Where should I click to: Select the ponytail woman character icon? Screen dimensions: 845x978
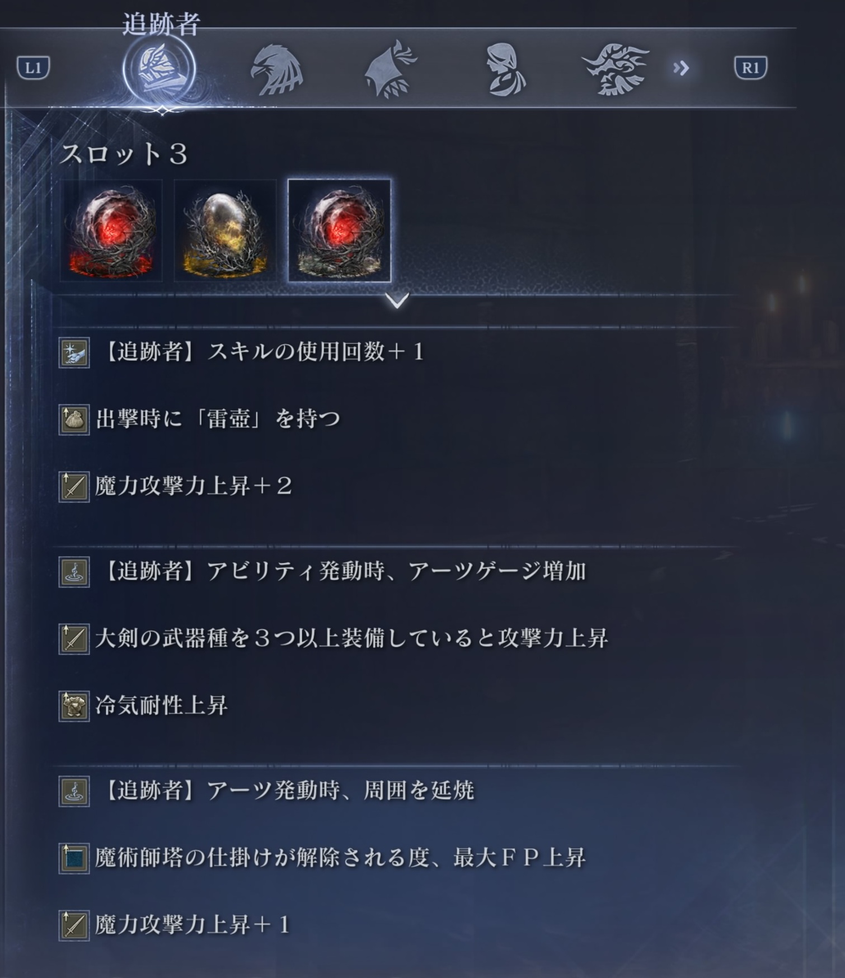(x=505, y=69)
